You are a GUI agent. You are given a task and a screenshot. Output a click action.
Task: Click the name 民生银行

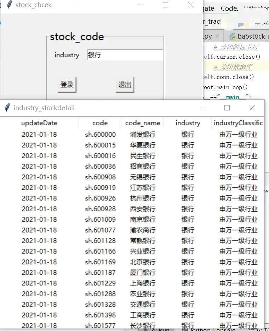(x=143, y=156)
